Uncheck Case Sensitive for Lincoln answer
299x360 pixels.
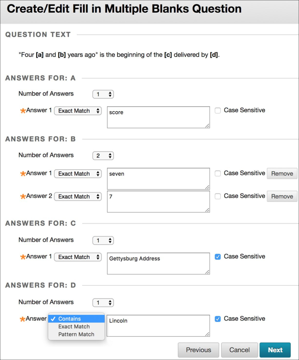click(x=218, y=319)
